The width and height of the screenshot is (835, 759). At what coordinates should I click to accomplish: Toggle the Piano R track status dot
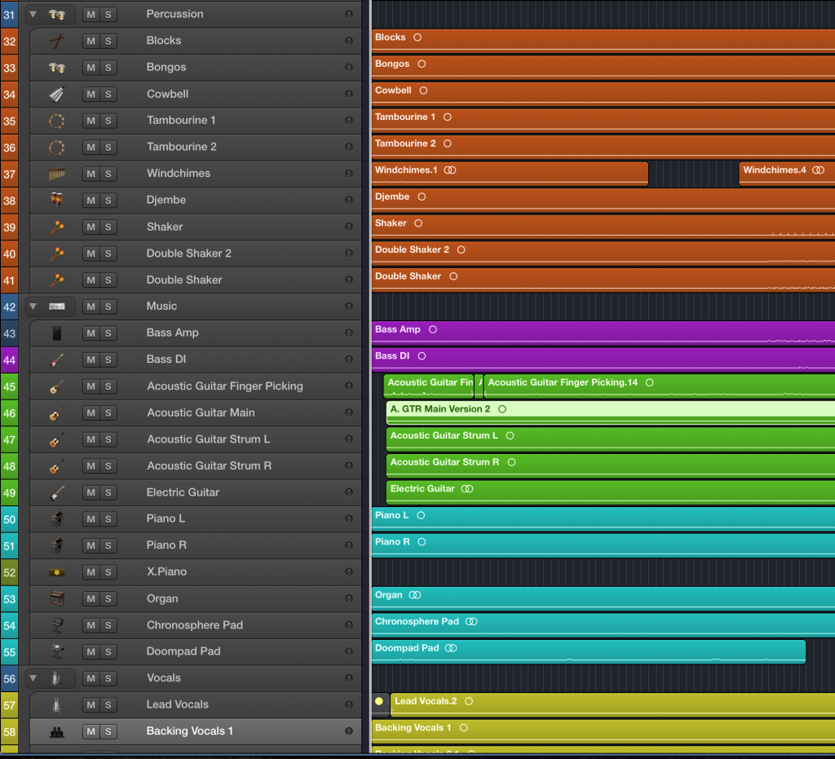click(x=349, y=545)
